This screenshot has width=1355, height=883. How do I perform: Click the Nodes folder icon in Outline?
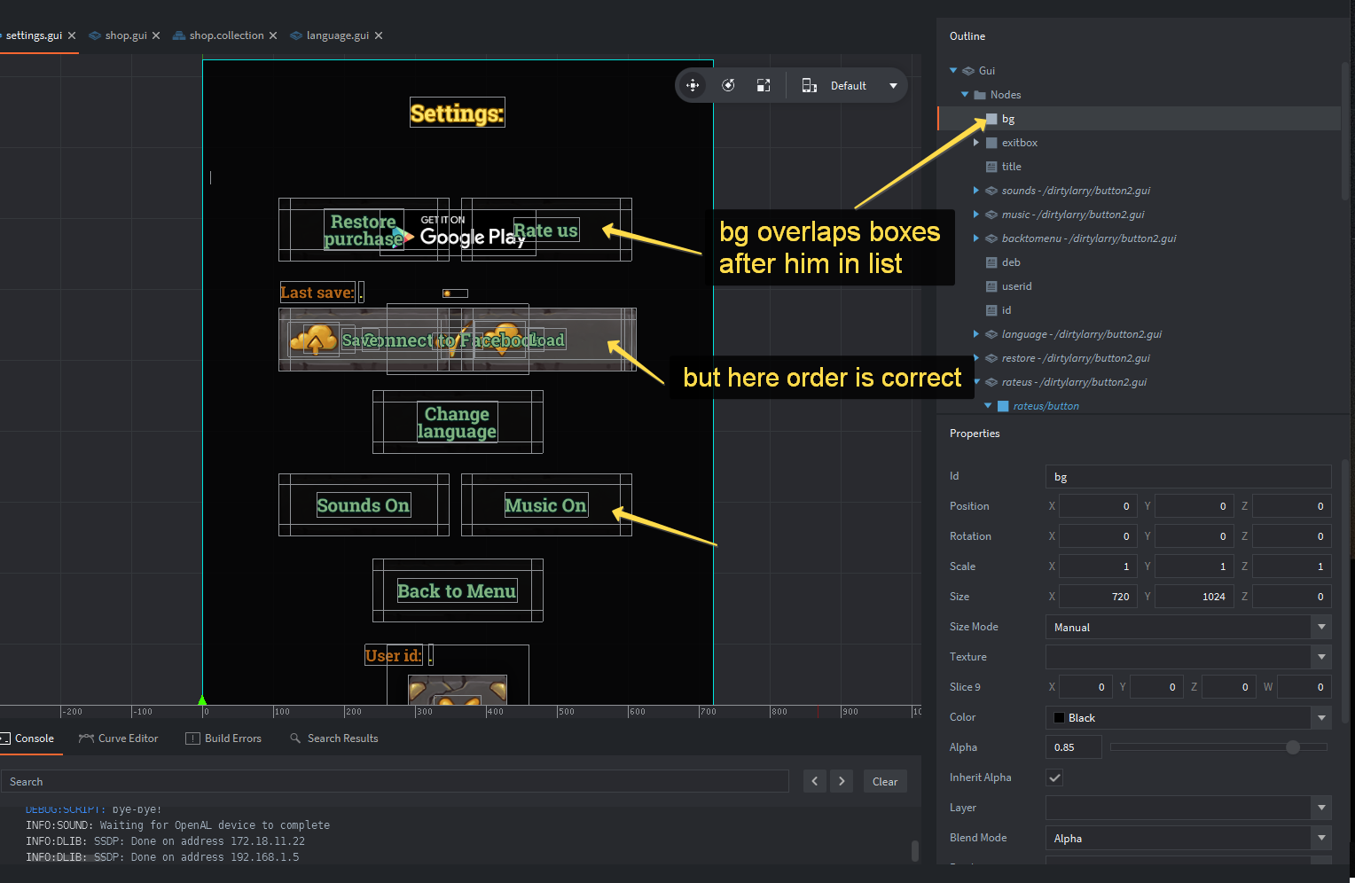(980, 94)
